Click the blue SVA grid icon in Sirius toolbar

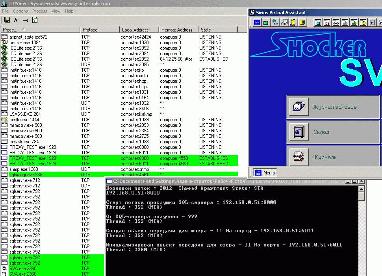[257, 23]
